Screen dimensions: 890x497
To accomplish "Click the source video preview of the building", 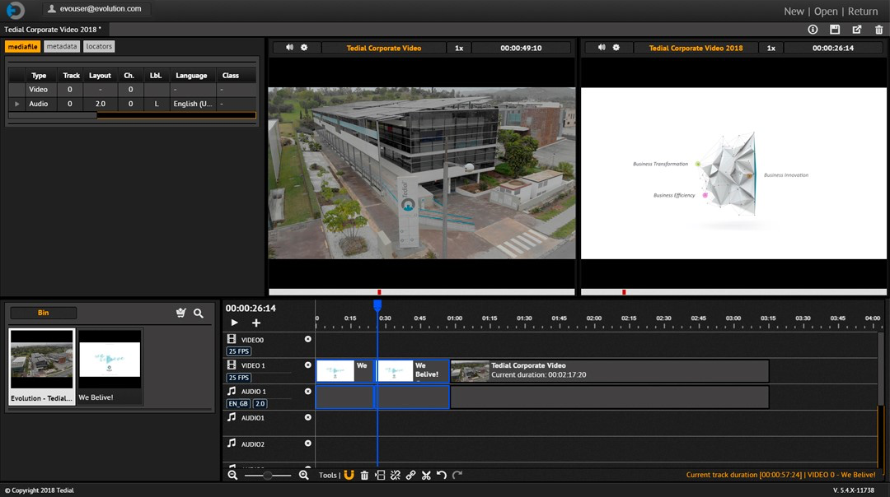I will pyautogui.click(x=422, y=173).
